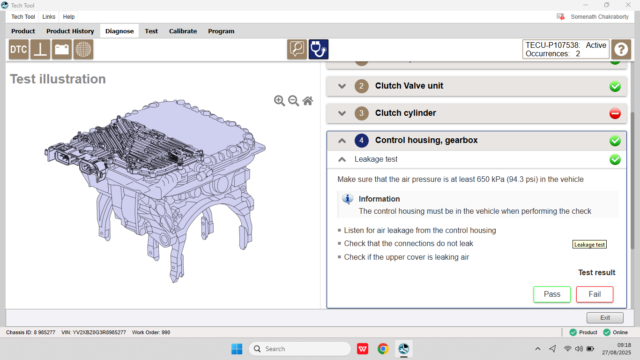Click the green check on Control housing, gearbox

tap(615, 141)
